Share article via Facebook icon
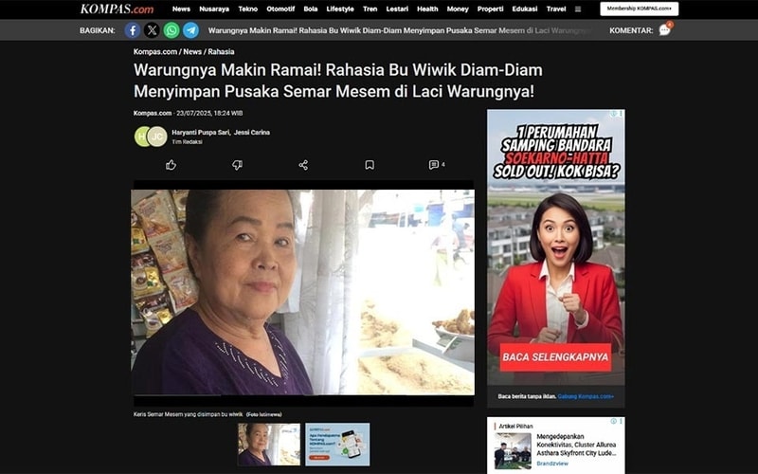 coord(133,30)
